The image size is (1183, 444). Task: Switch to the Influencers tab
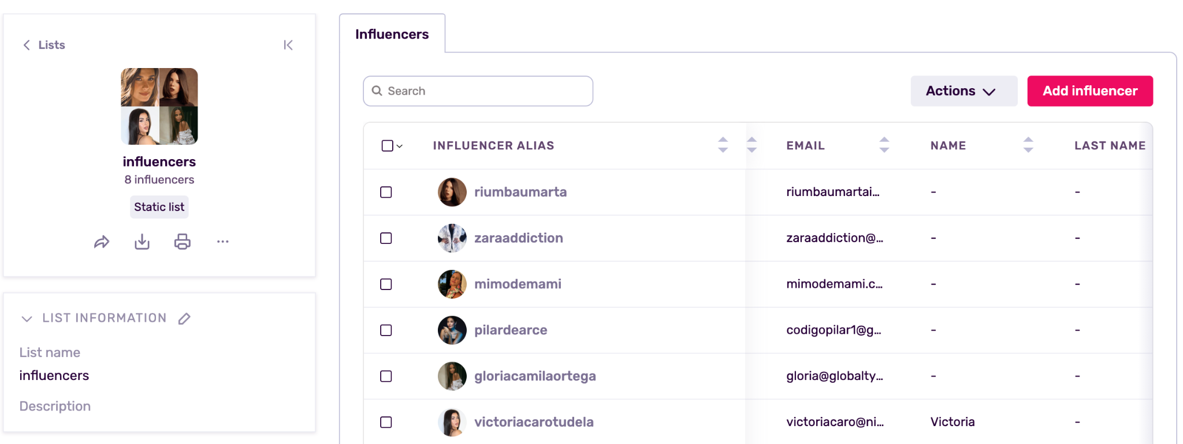[x=392, y=35]
